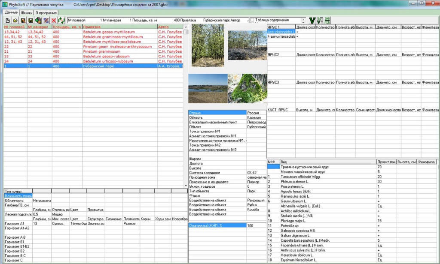Create a new file with the blank page icon
Image resolution: width=440 pixels, height=264 pixels.
tap(8, 21)
